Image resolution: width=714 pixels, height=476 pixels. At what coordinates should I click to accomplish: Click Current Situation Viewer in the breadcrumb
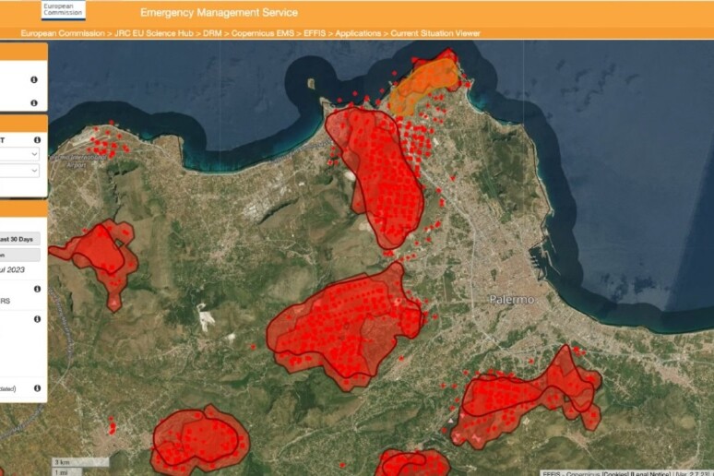click(x=435, y=33)
